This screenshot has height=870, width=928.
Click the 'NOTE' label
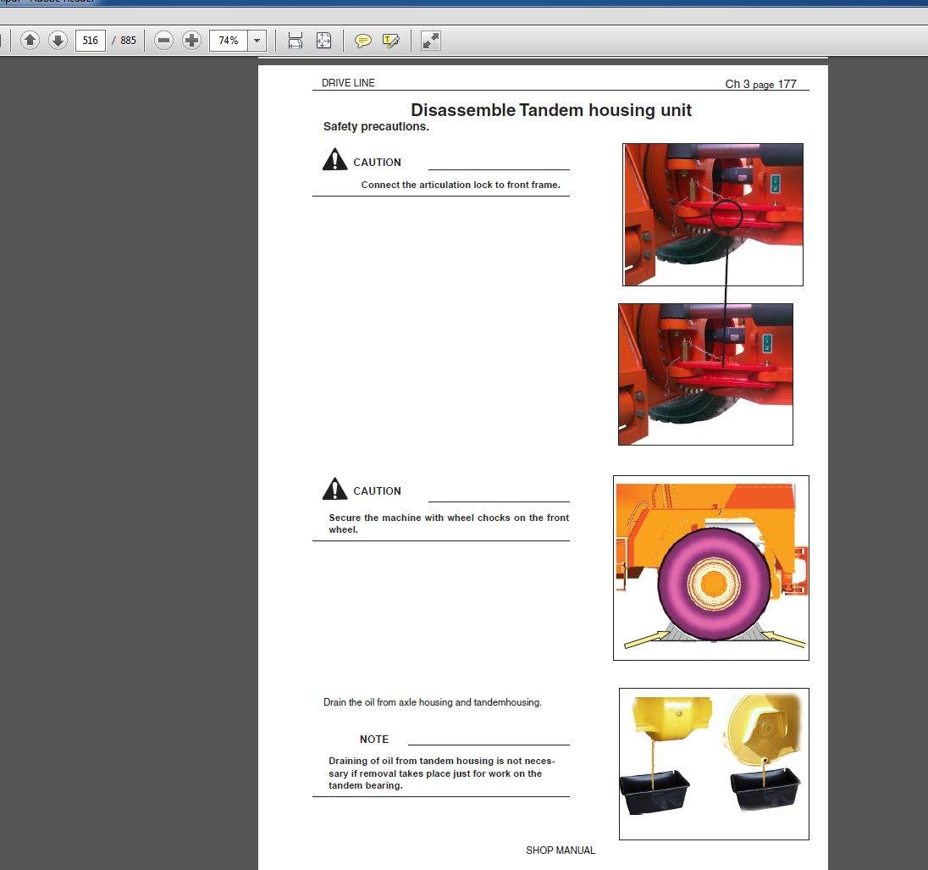tap(374, 739)
